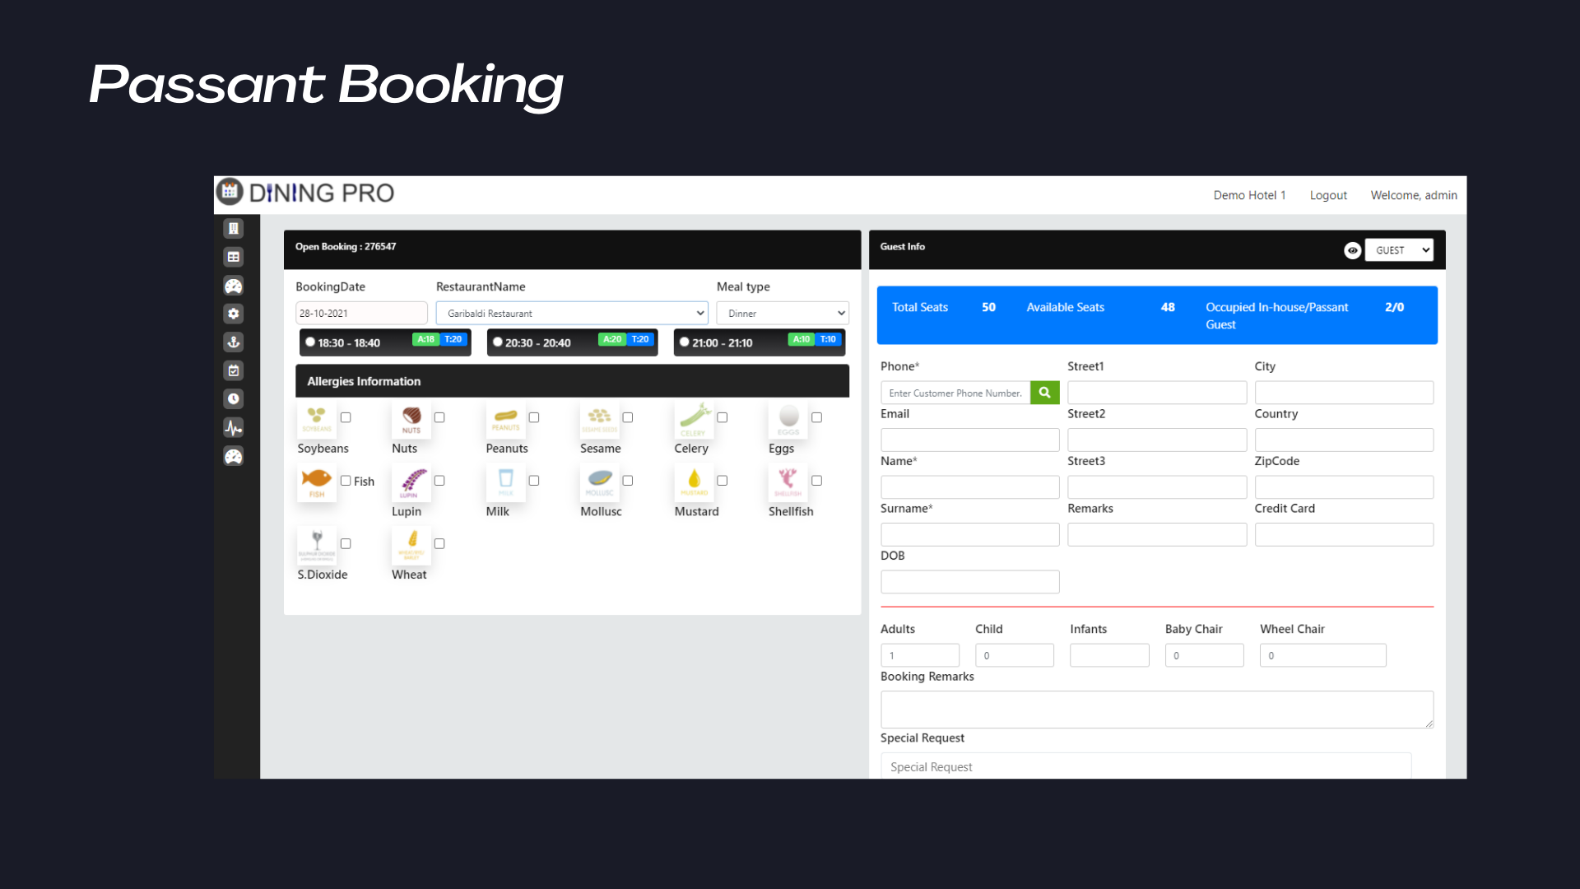Open the activity pulse sidebar icon
This screenshot has width=1580, height=889.
pos(234,428)
